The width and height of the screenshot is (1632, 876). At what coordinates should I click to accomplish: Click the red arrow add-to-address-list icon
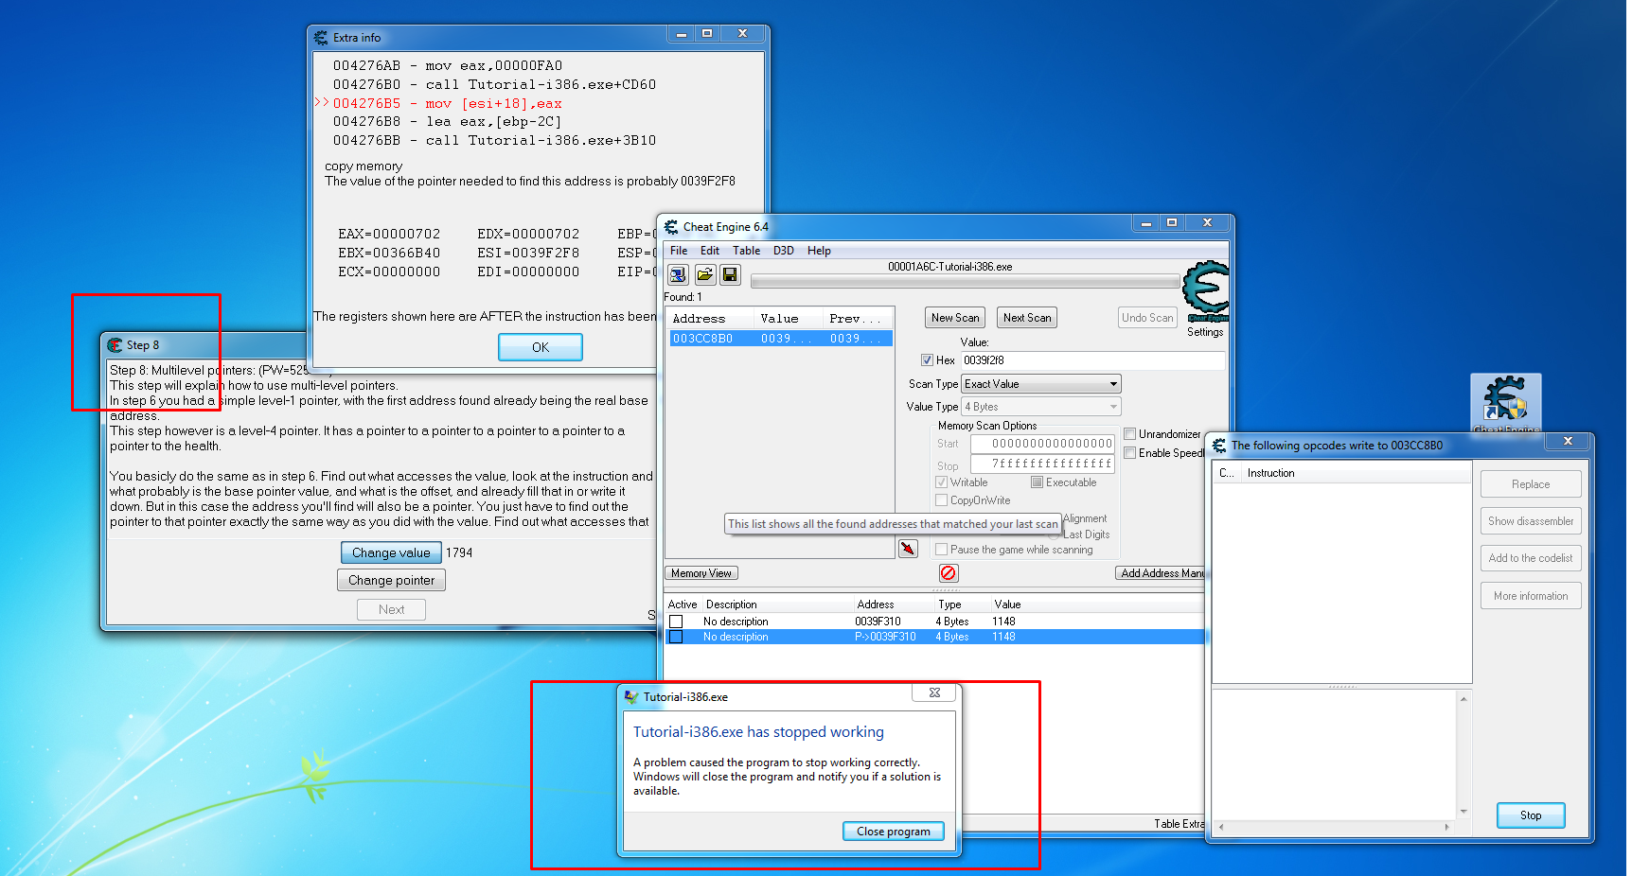click(x=908, y=549)
